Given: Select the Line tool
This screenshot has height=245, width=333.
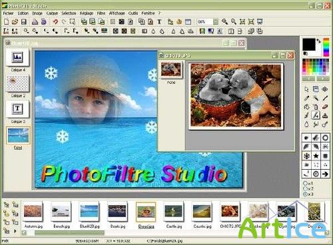Looking at the screenshot, I should click(x=325, y=98).
